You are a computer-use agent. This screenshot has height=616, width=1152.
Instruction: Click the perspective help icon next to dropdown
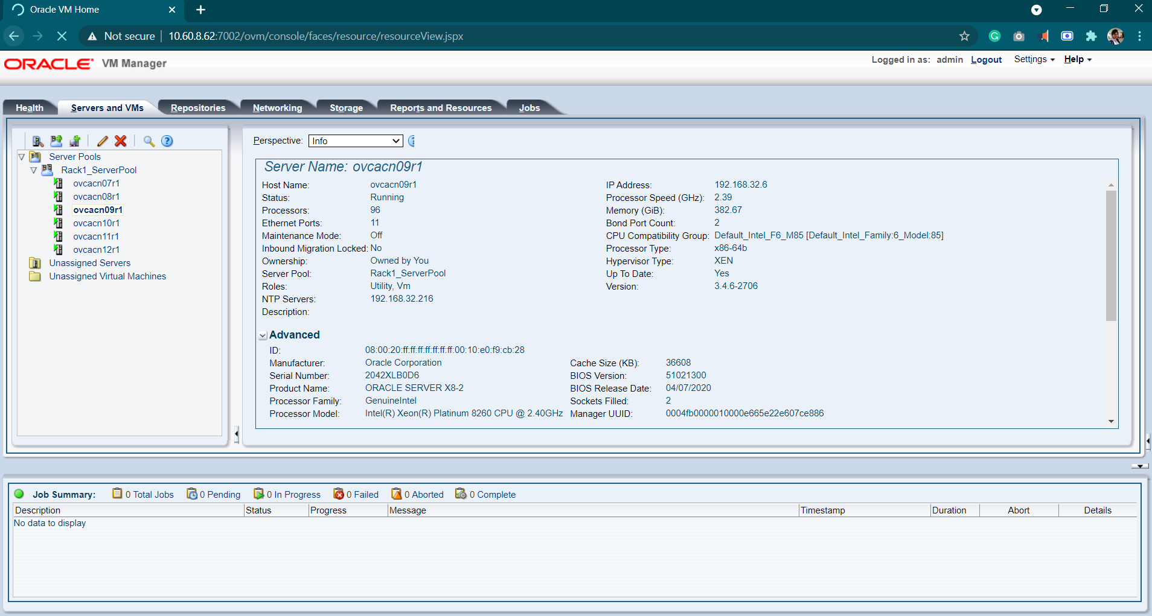coord(412,141)
